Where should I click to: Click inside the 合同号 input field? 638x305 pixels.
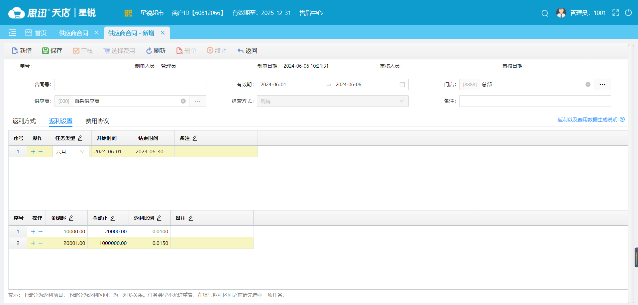[x=130, y=84]
